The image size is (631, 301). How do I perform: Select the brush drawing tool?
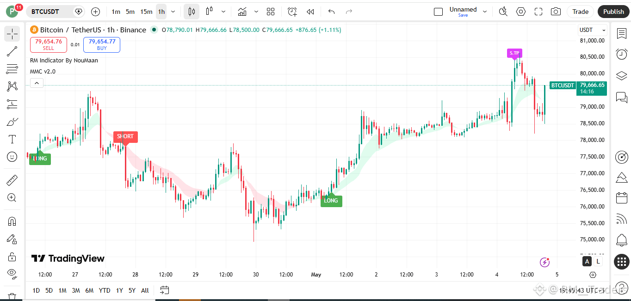(x=12, y=122)
